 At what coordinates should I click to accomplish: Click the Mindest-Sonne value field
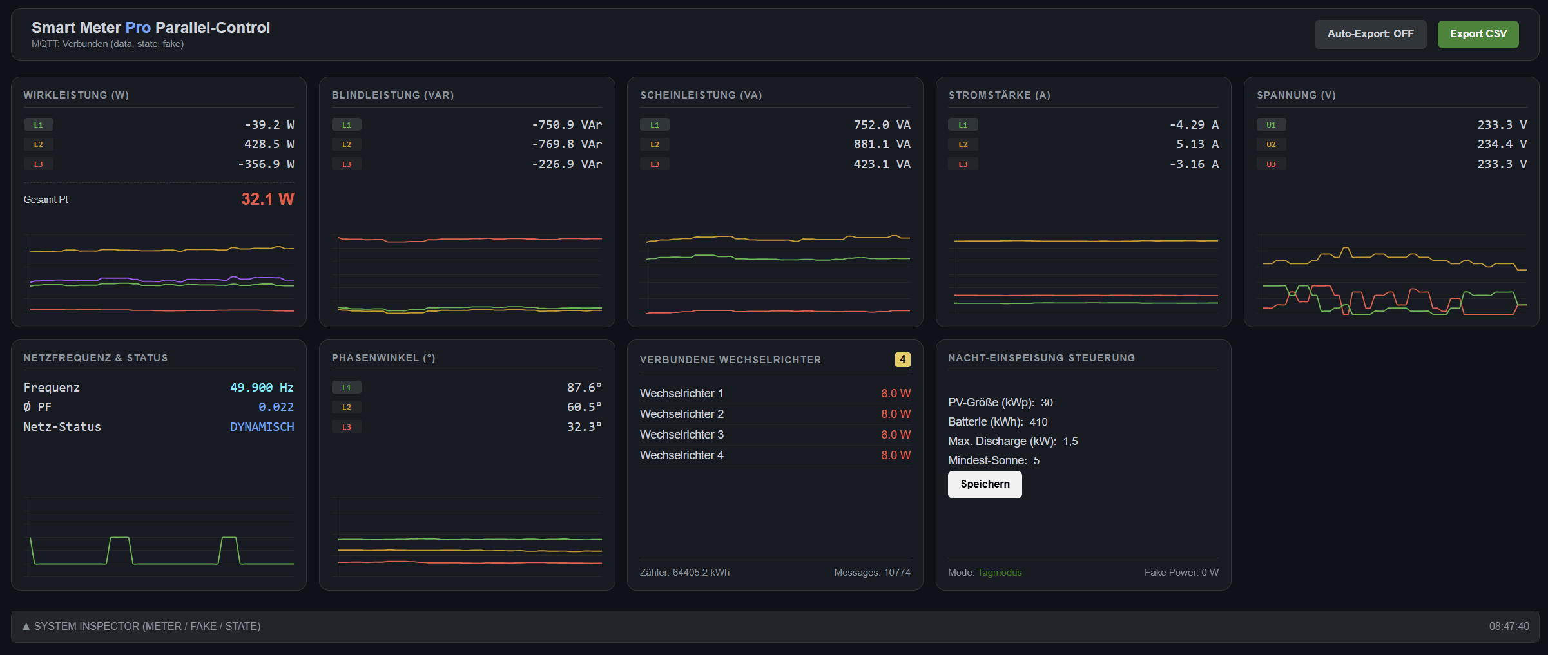tap(1036, 460)
